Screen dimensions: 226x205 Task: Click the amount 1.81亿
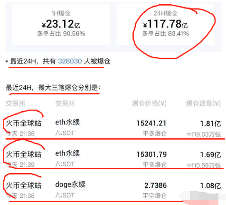[210, 123]
